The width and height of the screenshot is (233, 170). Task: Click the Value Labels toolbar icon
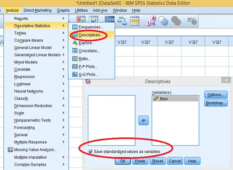[x=151, y=21]
